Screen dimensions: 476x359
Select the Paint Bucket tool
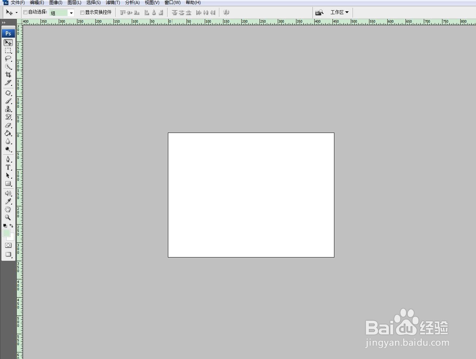click(x=8, y=133)
